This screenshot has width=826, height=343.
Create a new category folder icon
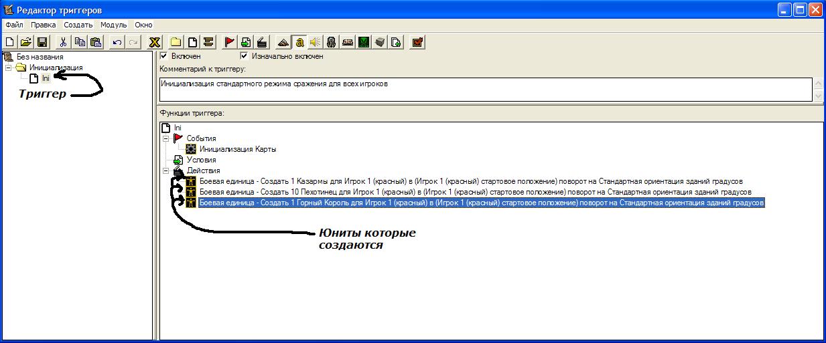[176, 42]
